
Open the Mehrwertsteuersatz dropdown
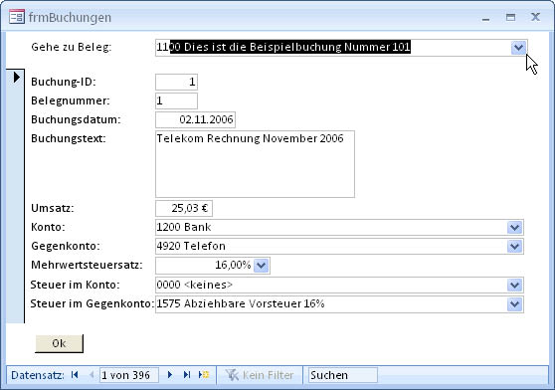click(x=262, y=266)
